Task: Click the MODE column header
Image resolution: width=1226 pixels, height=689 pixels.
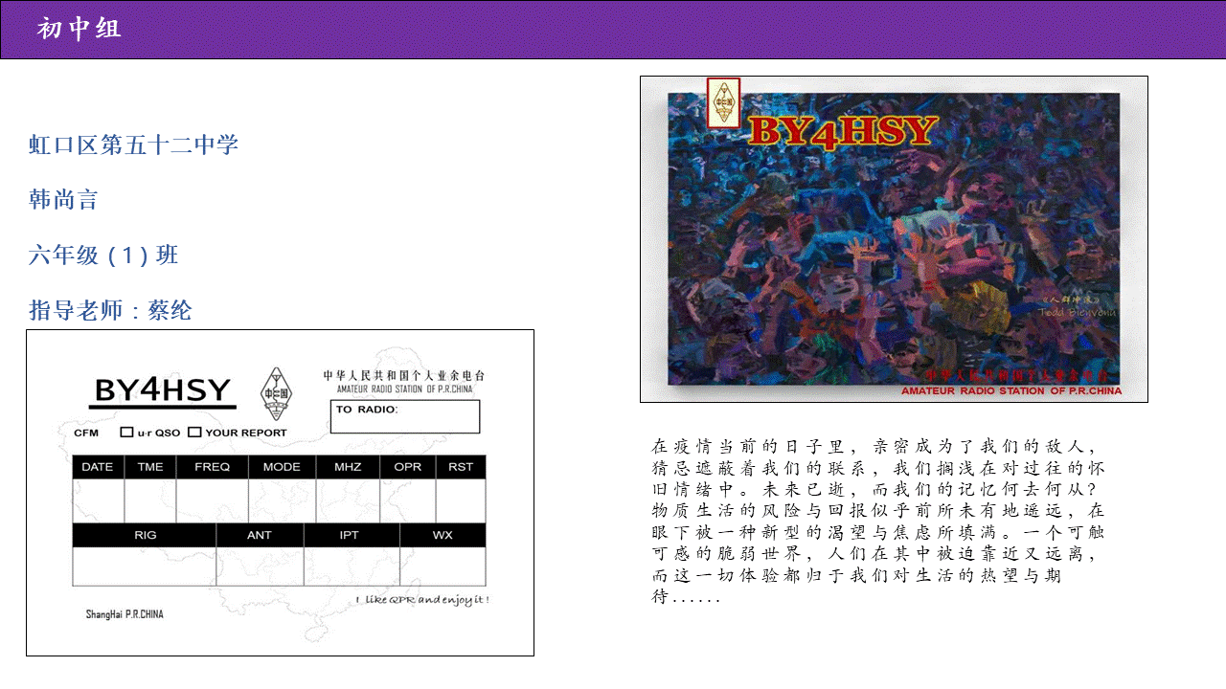Action: coord(282,467)
